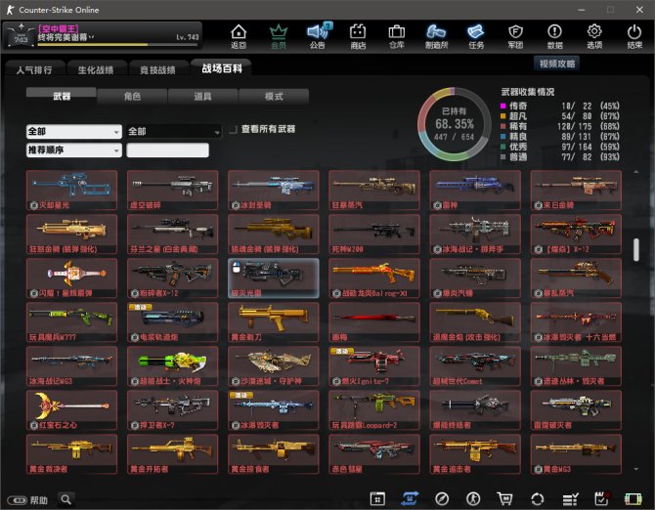Tick the 查看所有武器 checkbox
Image resolution: width=655 pixels, height=510 pixels.
click(233, 129)
